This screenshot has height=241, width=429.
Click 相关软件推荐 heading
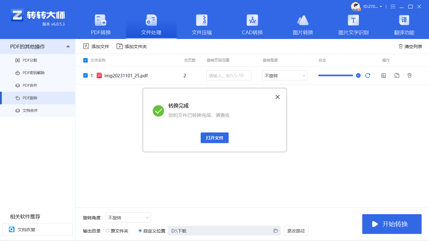(25, 216)
